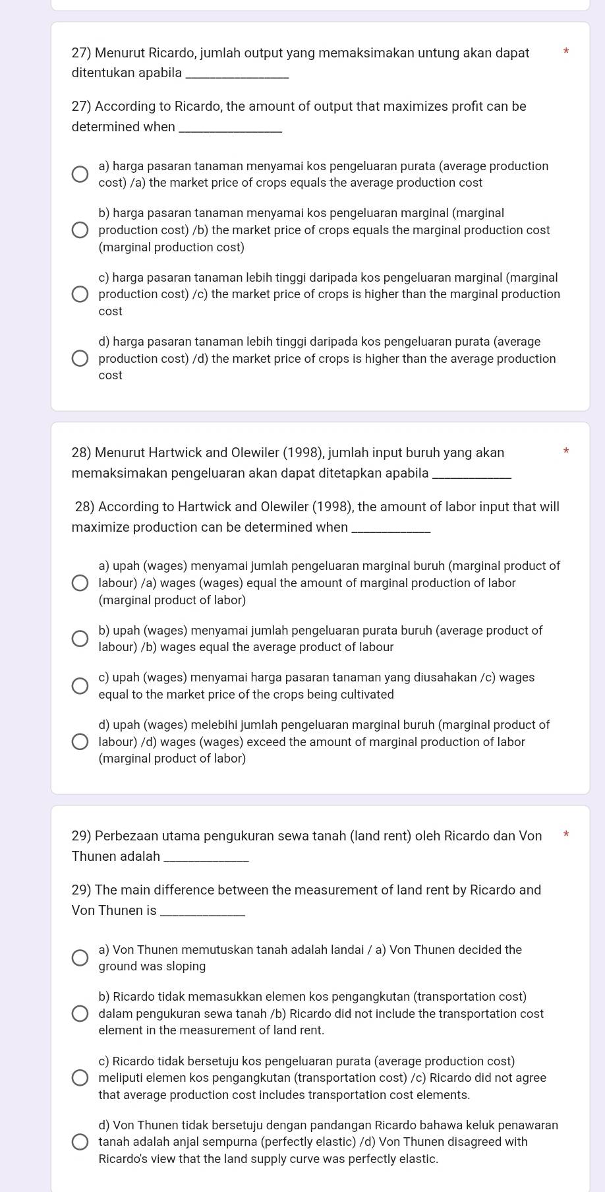This screenshot has width=605, height=1192.
Task: Pick option c) price higher than marginal cost
Action: [x=80, y=294]
